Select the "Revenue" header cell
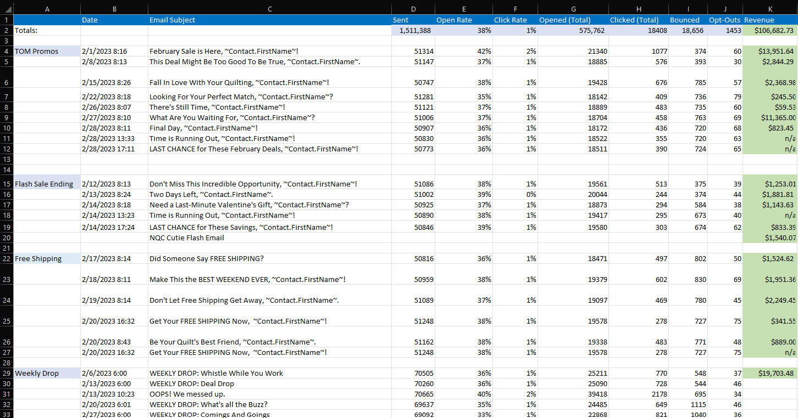Screen dimensions: 798x418 click(769, 20)
